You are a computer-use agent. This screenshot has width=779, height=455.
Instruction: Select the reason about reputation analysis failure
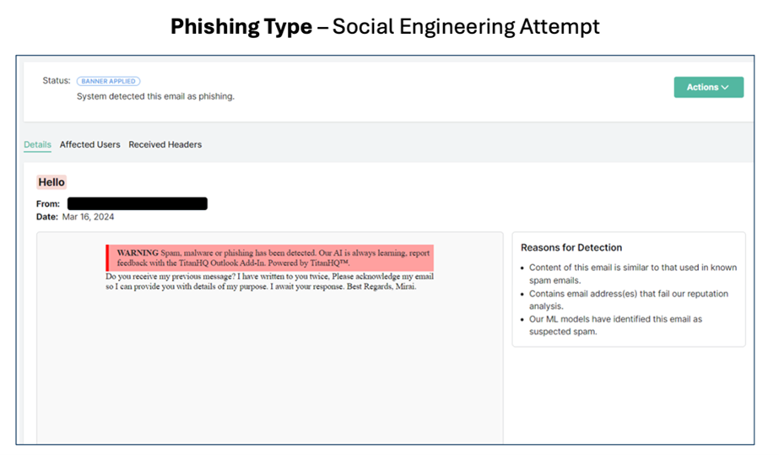[628, 300]
